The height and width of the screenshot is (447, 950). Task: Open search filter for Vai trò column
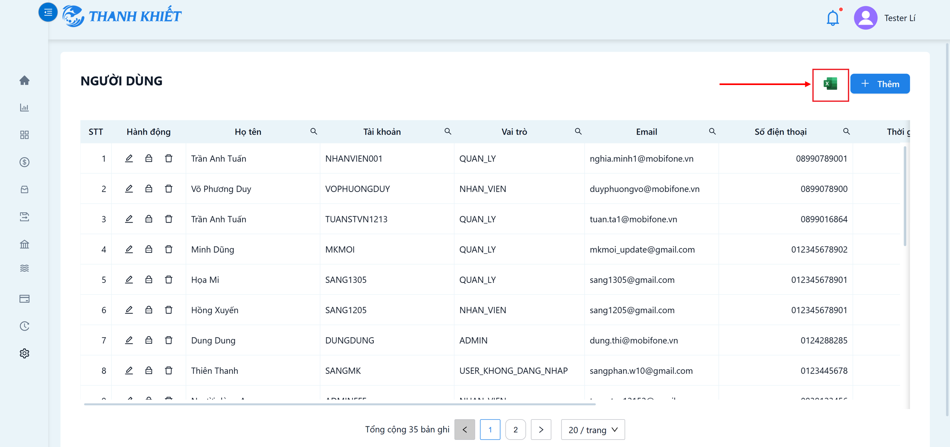click(x=578, y=132)
